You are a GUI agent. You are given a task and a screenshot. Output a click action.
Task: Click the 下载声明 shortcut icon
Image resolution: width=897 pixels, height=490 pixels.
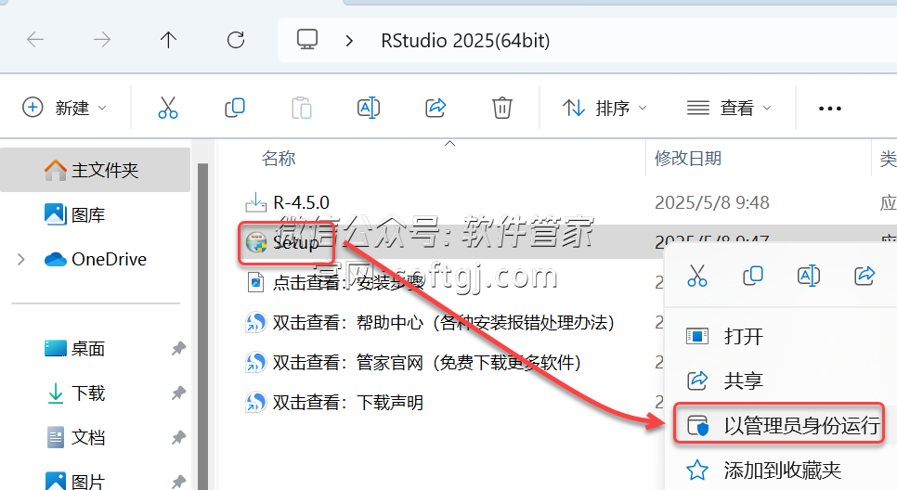[x=255, y=403]
